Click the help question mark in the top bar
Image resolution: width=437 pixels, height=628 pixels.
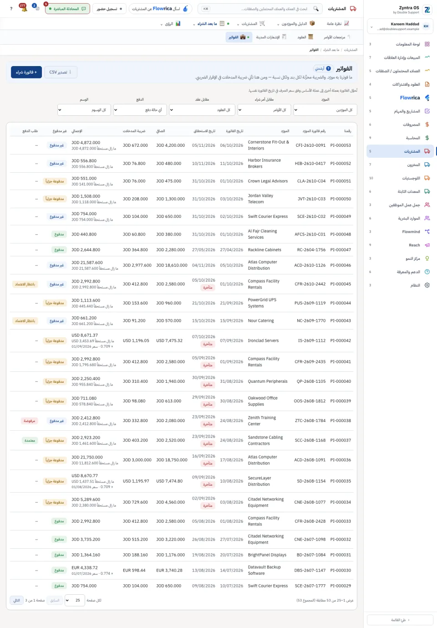pyautogui.click(x=11, y=9)
